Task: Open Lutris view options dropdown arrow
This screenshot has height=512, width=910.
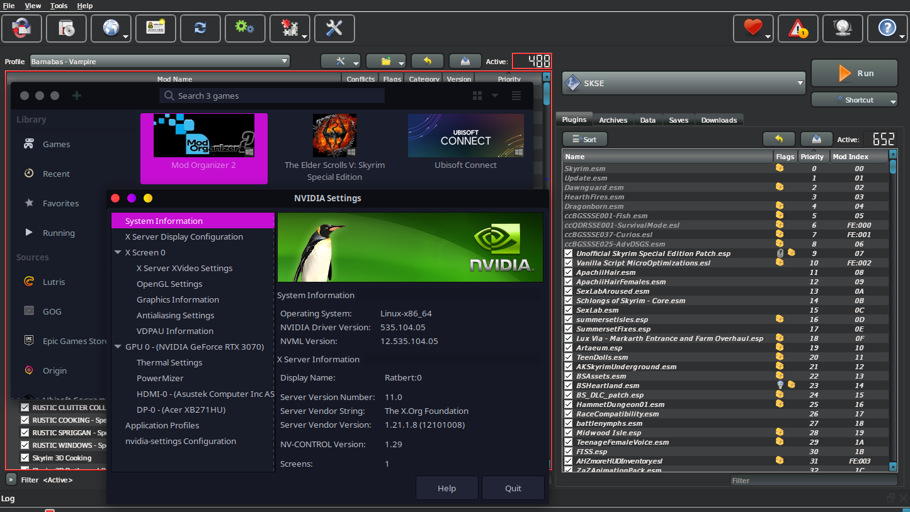Action: pos(495,96)
